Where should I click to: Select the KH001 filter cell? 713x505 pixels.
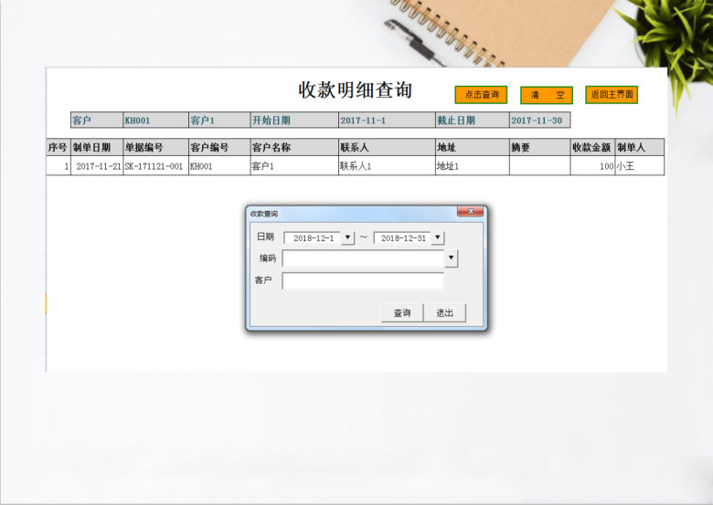(x=155, y=120)
